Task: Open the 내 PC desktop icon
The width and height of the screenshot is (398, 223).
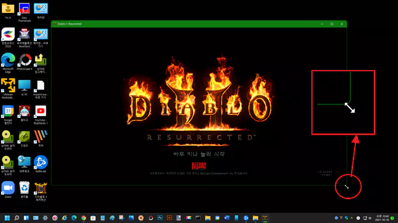Action: (x=25, y=88)
